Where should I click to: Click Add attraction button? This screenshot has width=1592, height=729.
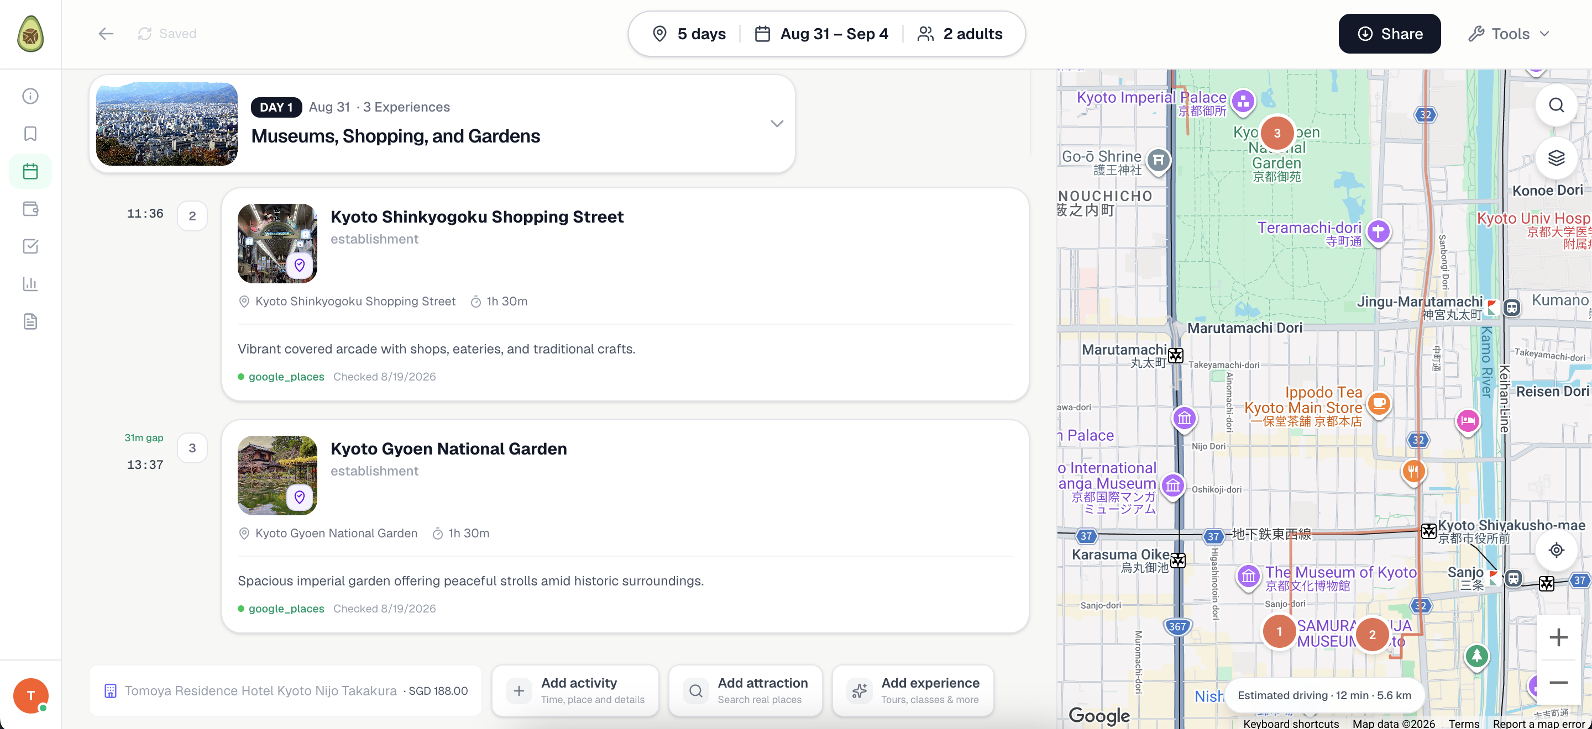pos(745,691)
